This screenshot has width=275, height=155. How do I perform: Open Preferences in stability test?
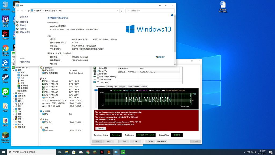pyautogui.click(x=162, y=142)
